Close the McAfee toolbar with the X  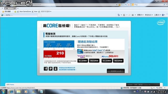pos(2,8)
